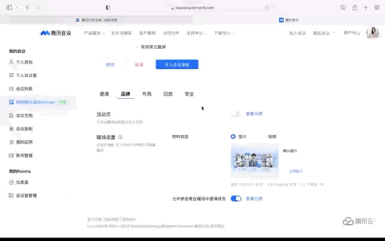Screen dimensions: 385x241
Task: Open 个人资料 in the sidebar
Action: [x=24, y=62]
